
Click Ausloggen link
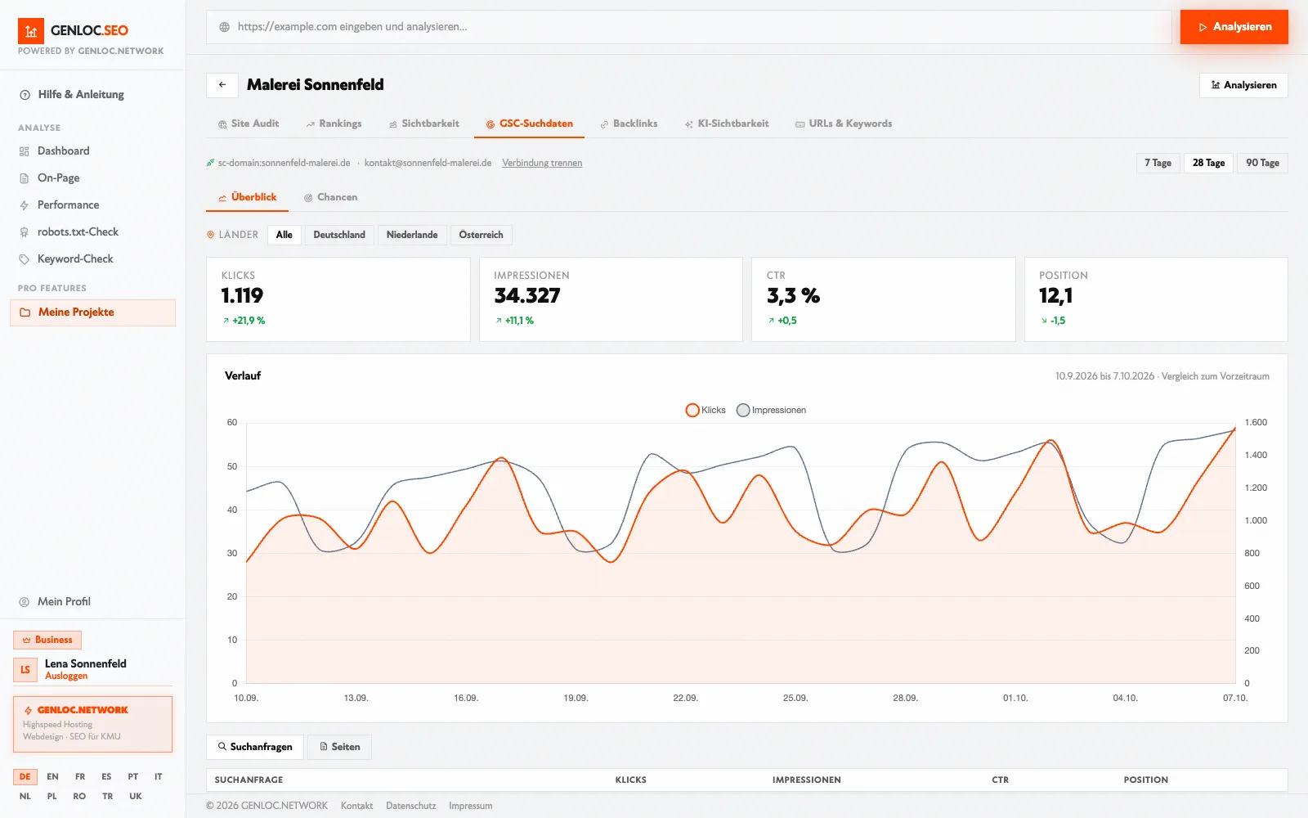(x=66, y=676)
